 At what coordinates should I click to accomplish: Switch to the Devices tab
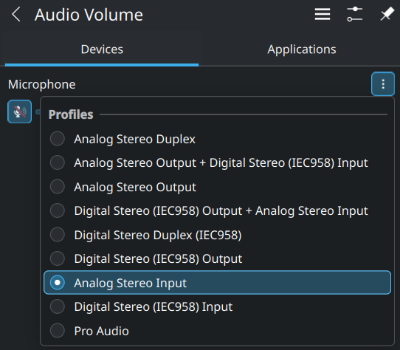coord(102,49)
